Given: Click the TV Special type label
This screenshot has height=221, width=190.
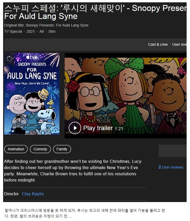Looking at the screenshot, I should [13, 31].
